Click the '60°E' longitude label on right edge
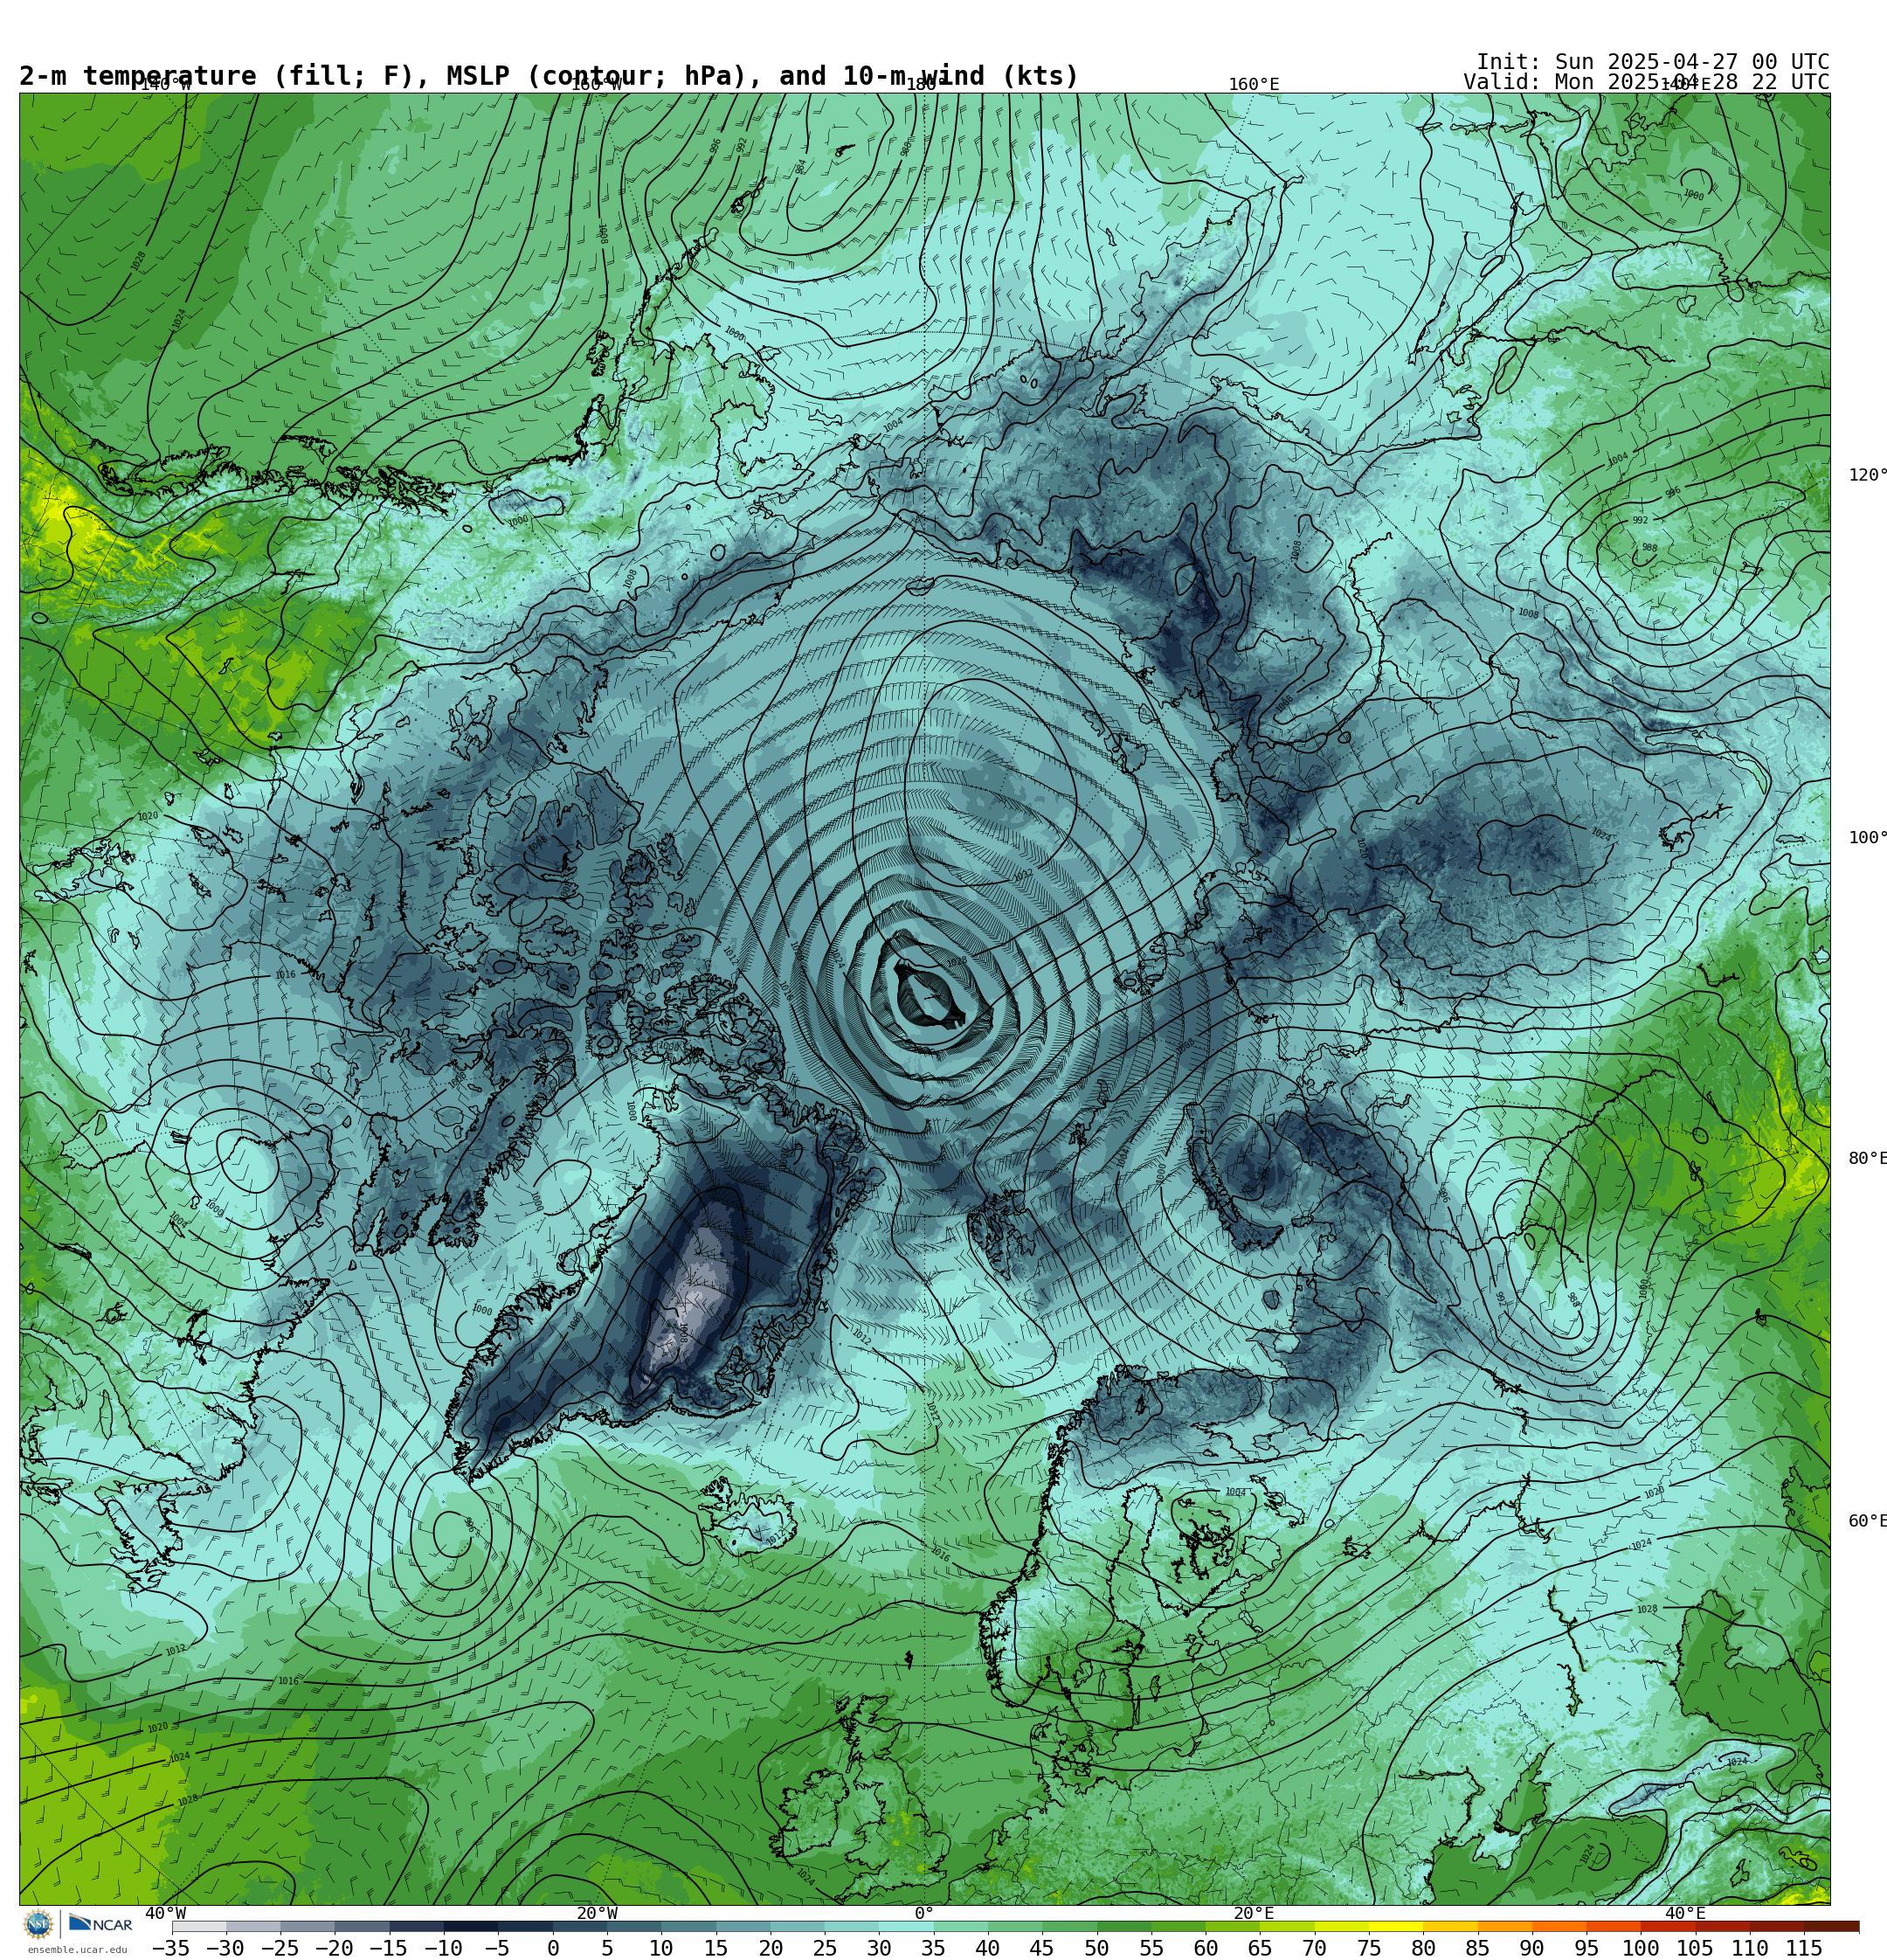 click(x=1867, y=1521)
